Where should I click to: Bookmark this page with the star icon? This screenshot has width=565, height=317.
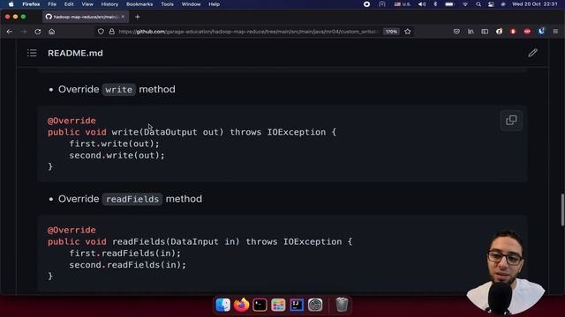[x=408, y=32]
